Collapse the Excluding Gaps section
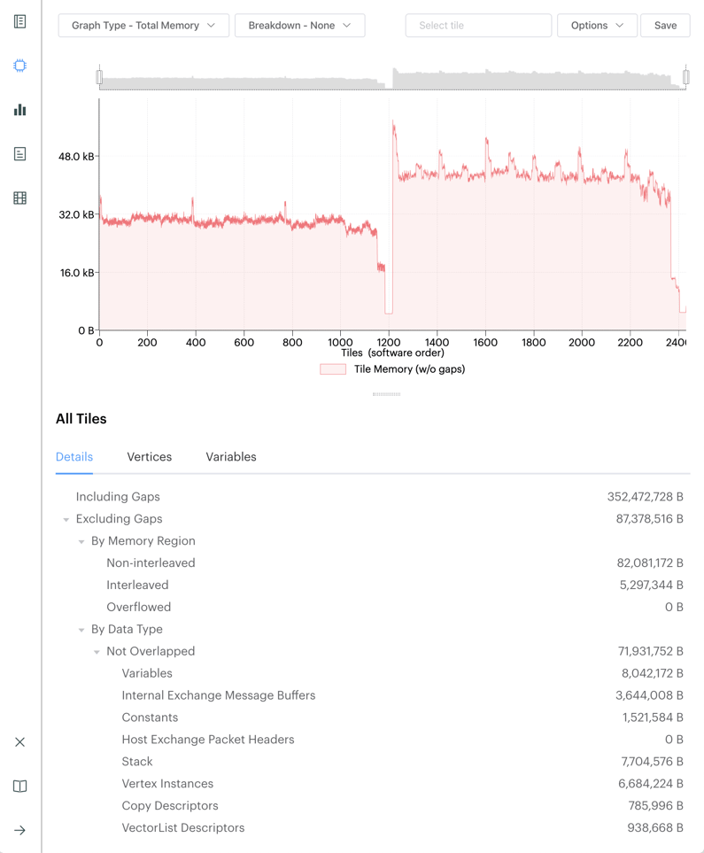The height and width of the screenshot is (853, 704). click(66, 519)
